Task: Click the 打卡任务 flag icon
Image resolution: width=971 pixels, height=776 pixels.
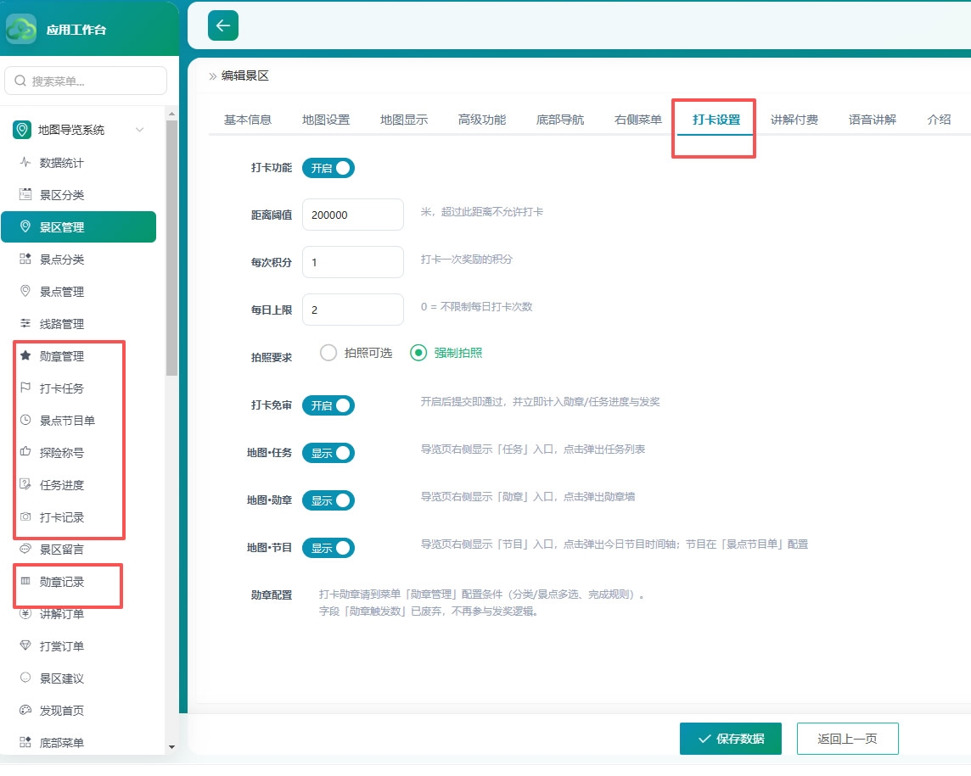Action: coord(25,388)
